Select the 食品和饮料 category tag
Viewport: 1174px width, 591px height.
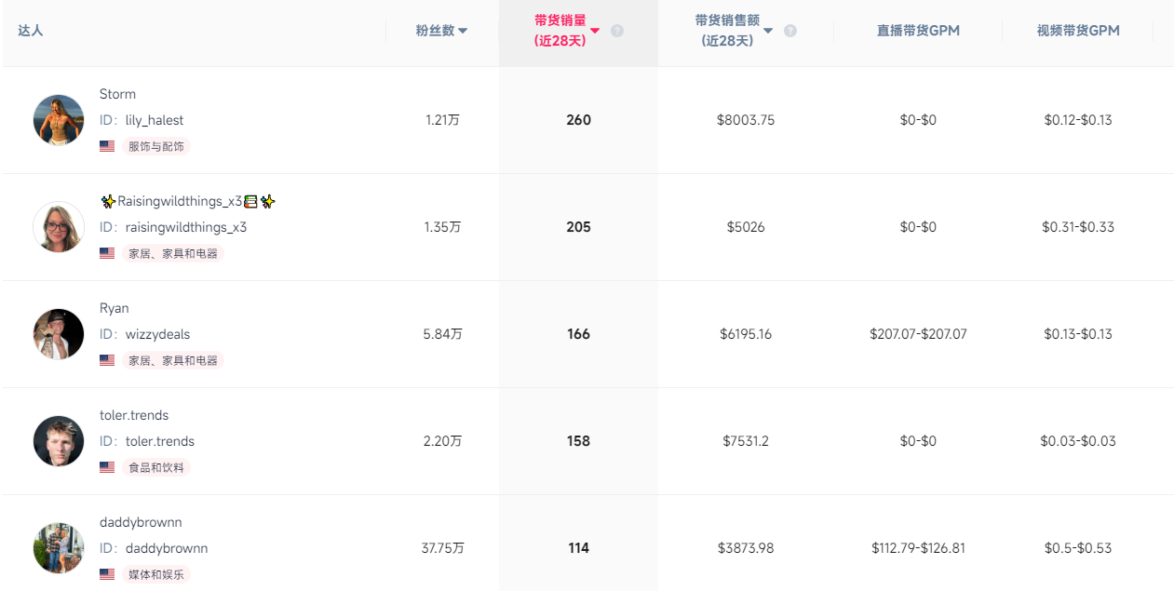[x=156, y=467]
